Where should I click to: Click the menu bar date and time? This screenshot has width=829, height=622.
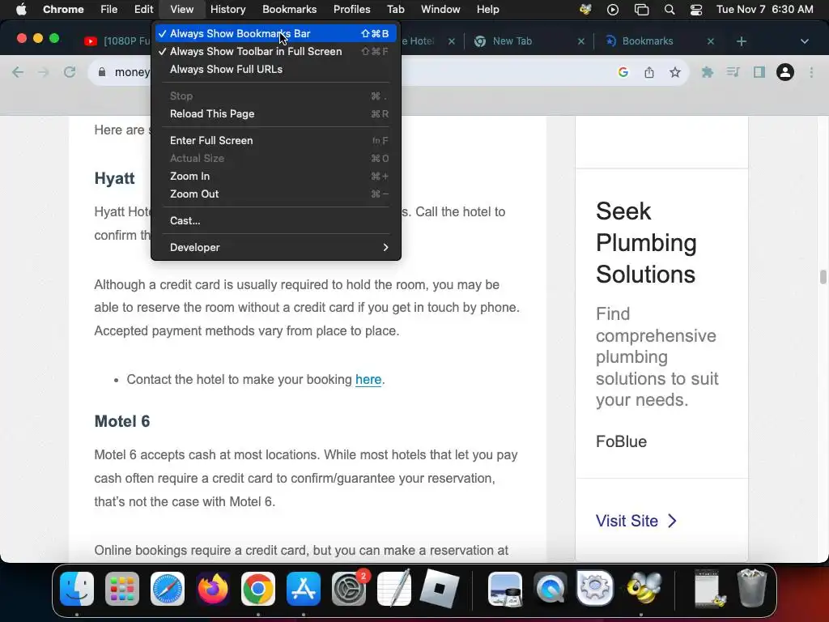click(x=764, y=10)
